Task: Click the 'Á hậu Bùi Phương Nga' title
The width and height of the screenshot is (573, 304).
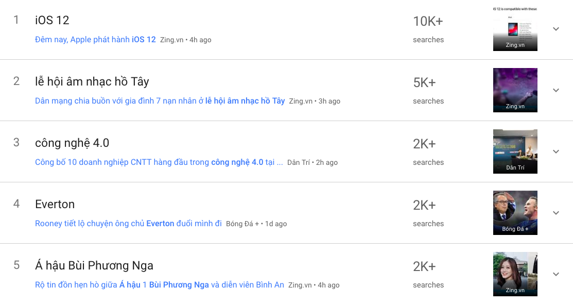Action: click(x=94, y=266)
